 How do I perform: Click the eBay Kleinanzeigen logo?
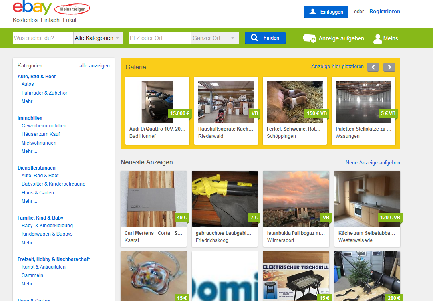pyautogui.click(x=52, y=8)
